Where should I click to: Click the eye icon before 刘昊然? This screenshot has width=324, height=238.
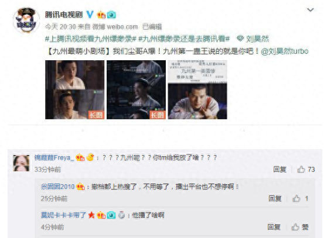[x=240, y=39]
